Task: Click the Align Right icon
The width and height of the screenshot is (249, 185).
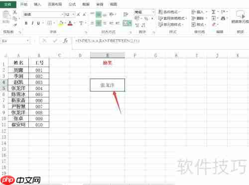Action: pos(105,23)
